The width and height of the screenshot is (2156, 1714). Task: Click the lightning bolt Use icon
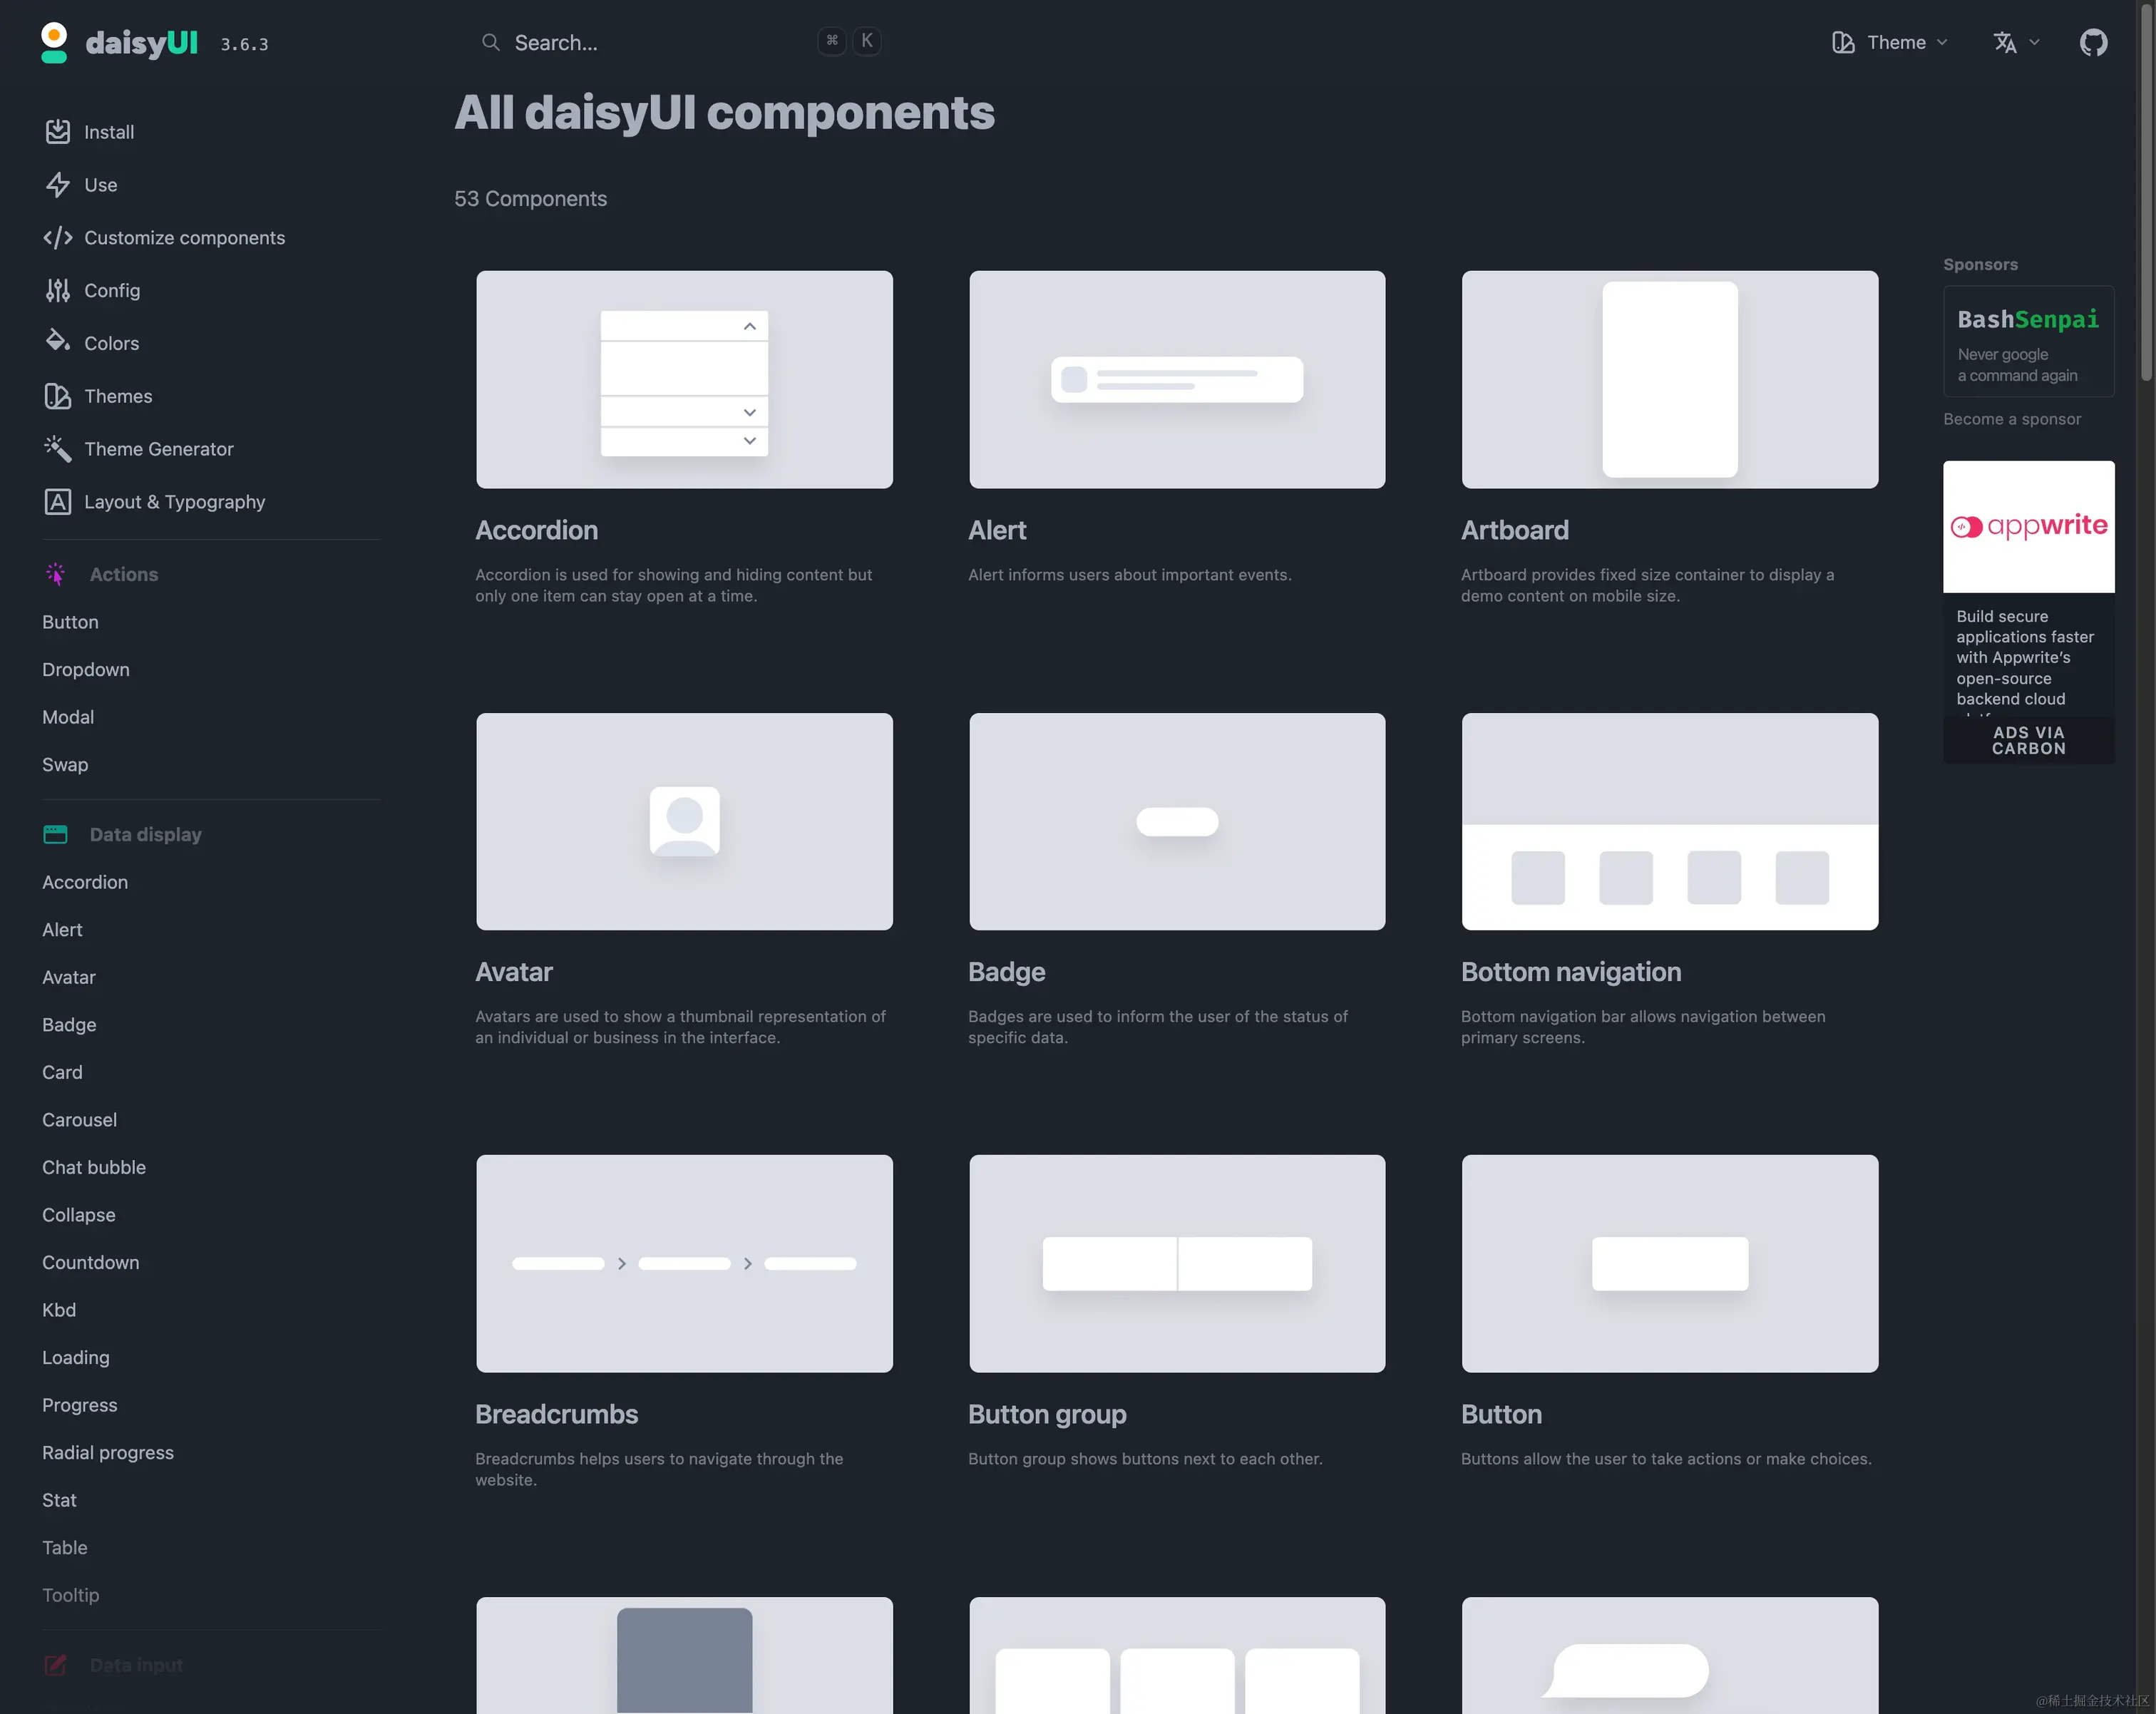pyautogui.click(x=58, y=185)
